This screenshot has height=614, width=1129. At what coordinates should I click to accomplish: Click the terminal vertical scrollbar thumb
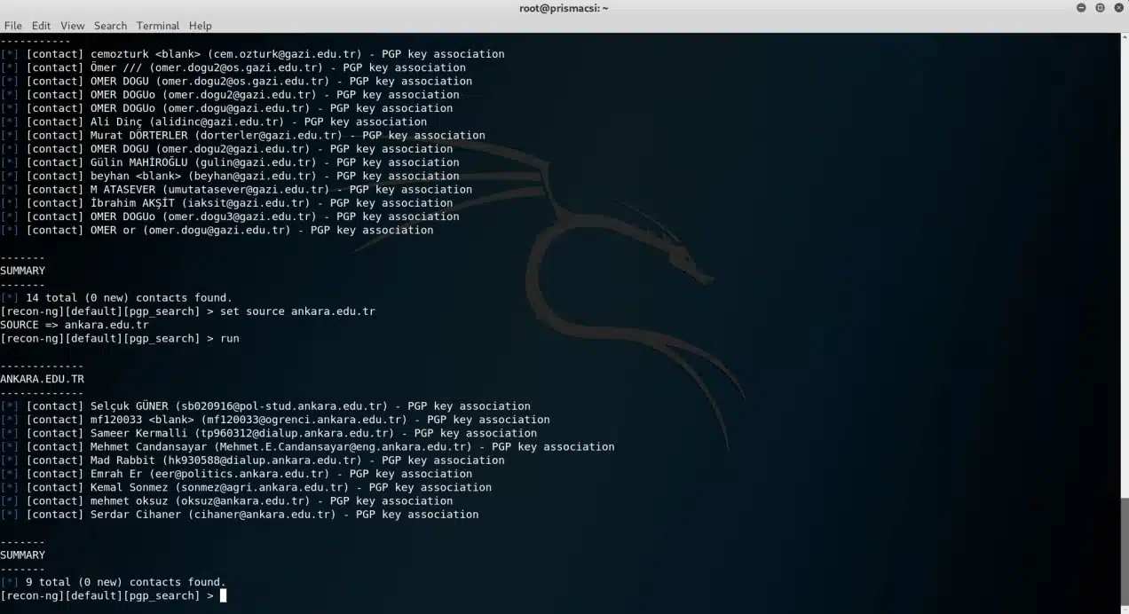1124,552
